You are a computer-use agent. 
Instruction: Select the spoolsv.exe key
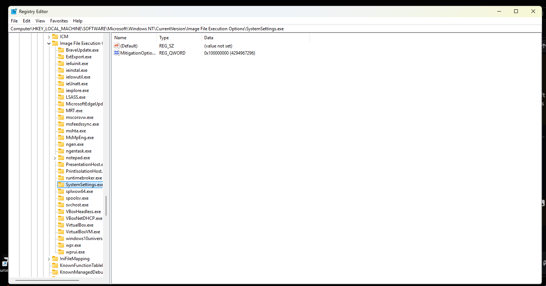coord(77,198)
